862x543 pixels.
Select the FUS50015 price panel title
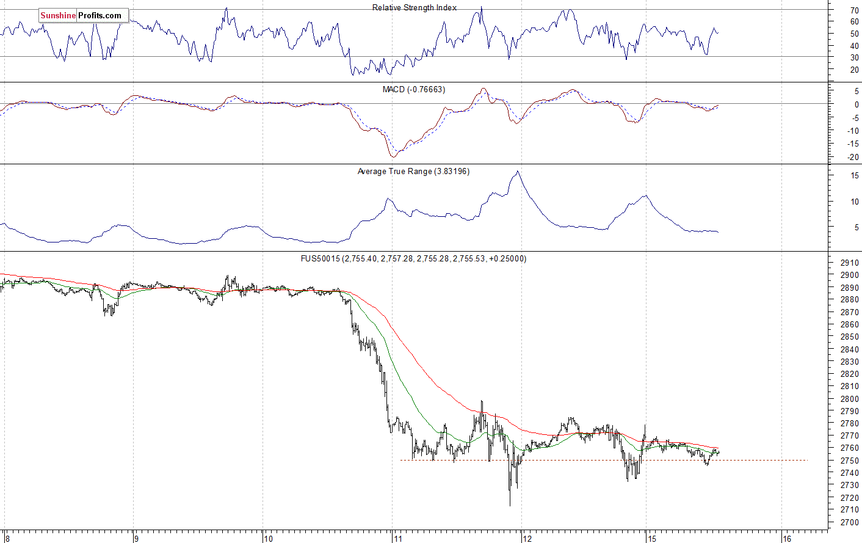[x=413, y=259]
